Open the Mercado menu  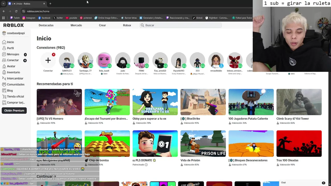(76, 25)
